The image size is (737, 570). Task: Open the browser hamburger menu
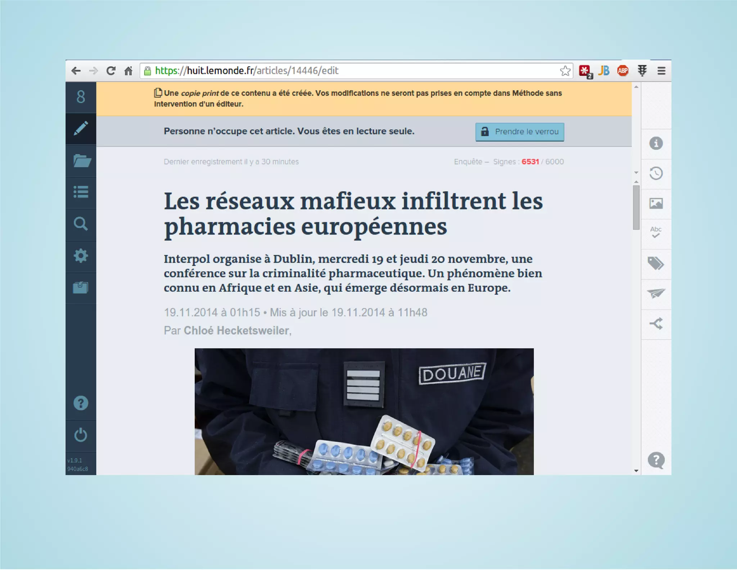point(661,71)
